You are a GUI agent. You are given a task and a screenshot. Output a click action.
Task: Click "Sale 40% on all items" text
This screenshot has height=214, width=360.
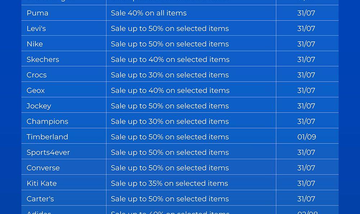pos(149,13)
